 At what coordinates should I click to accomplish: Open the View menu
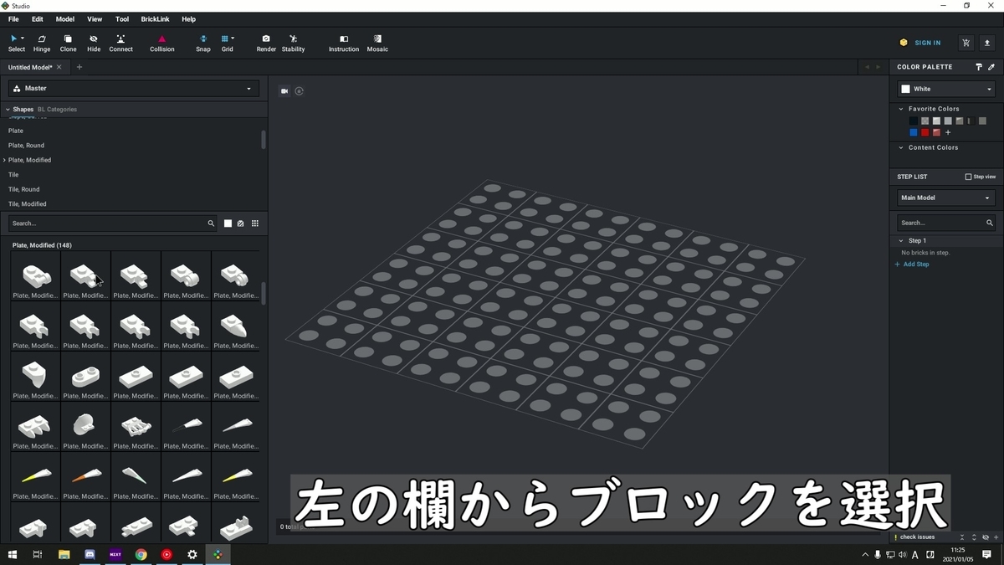(x=95, y=19)
